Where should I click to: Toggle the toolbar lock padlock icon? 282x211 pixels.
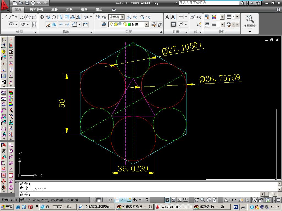(261, 200)
